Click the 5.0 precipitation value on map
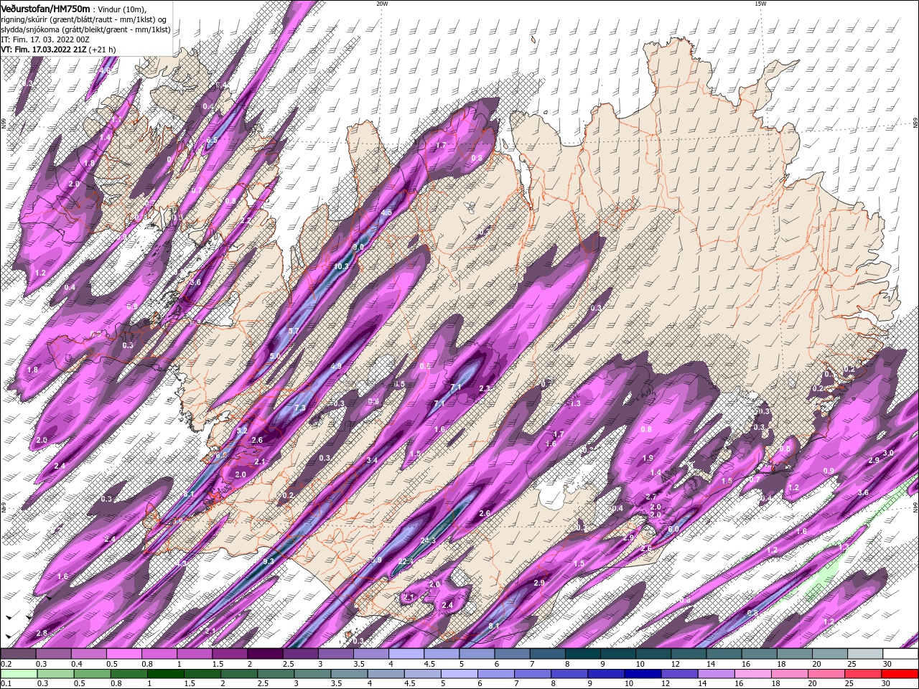 (x=274, y=356)
